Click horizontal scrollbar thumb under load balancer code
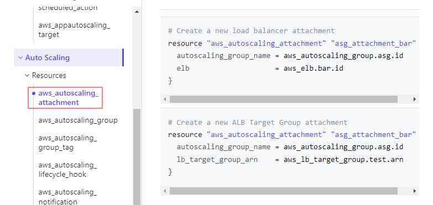Viewport: 433px width, 205px height. 284,99
